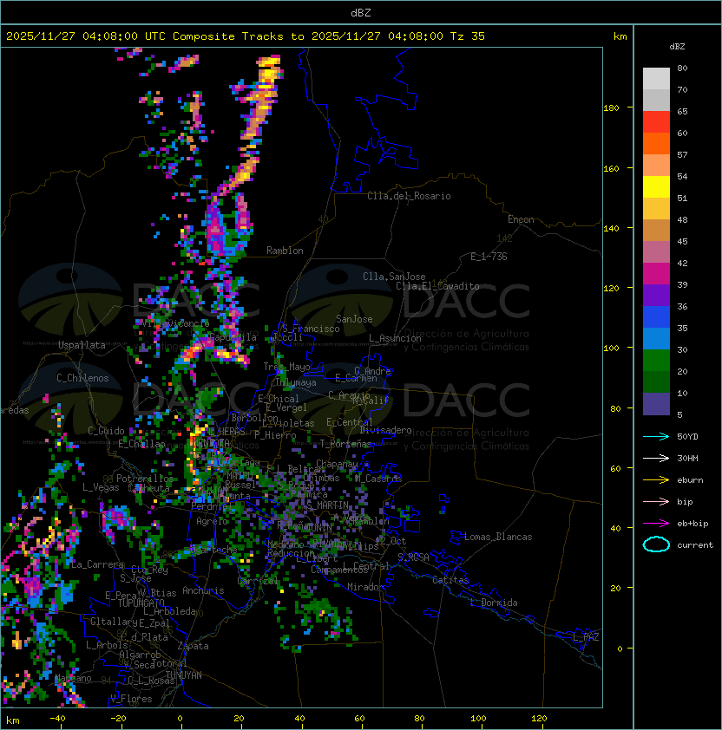The height and width of the screenshot is (730, 722).
Task: Pick the magenta swatch below the 42 mark
Action: (656, 273)
